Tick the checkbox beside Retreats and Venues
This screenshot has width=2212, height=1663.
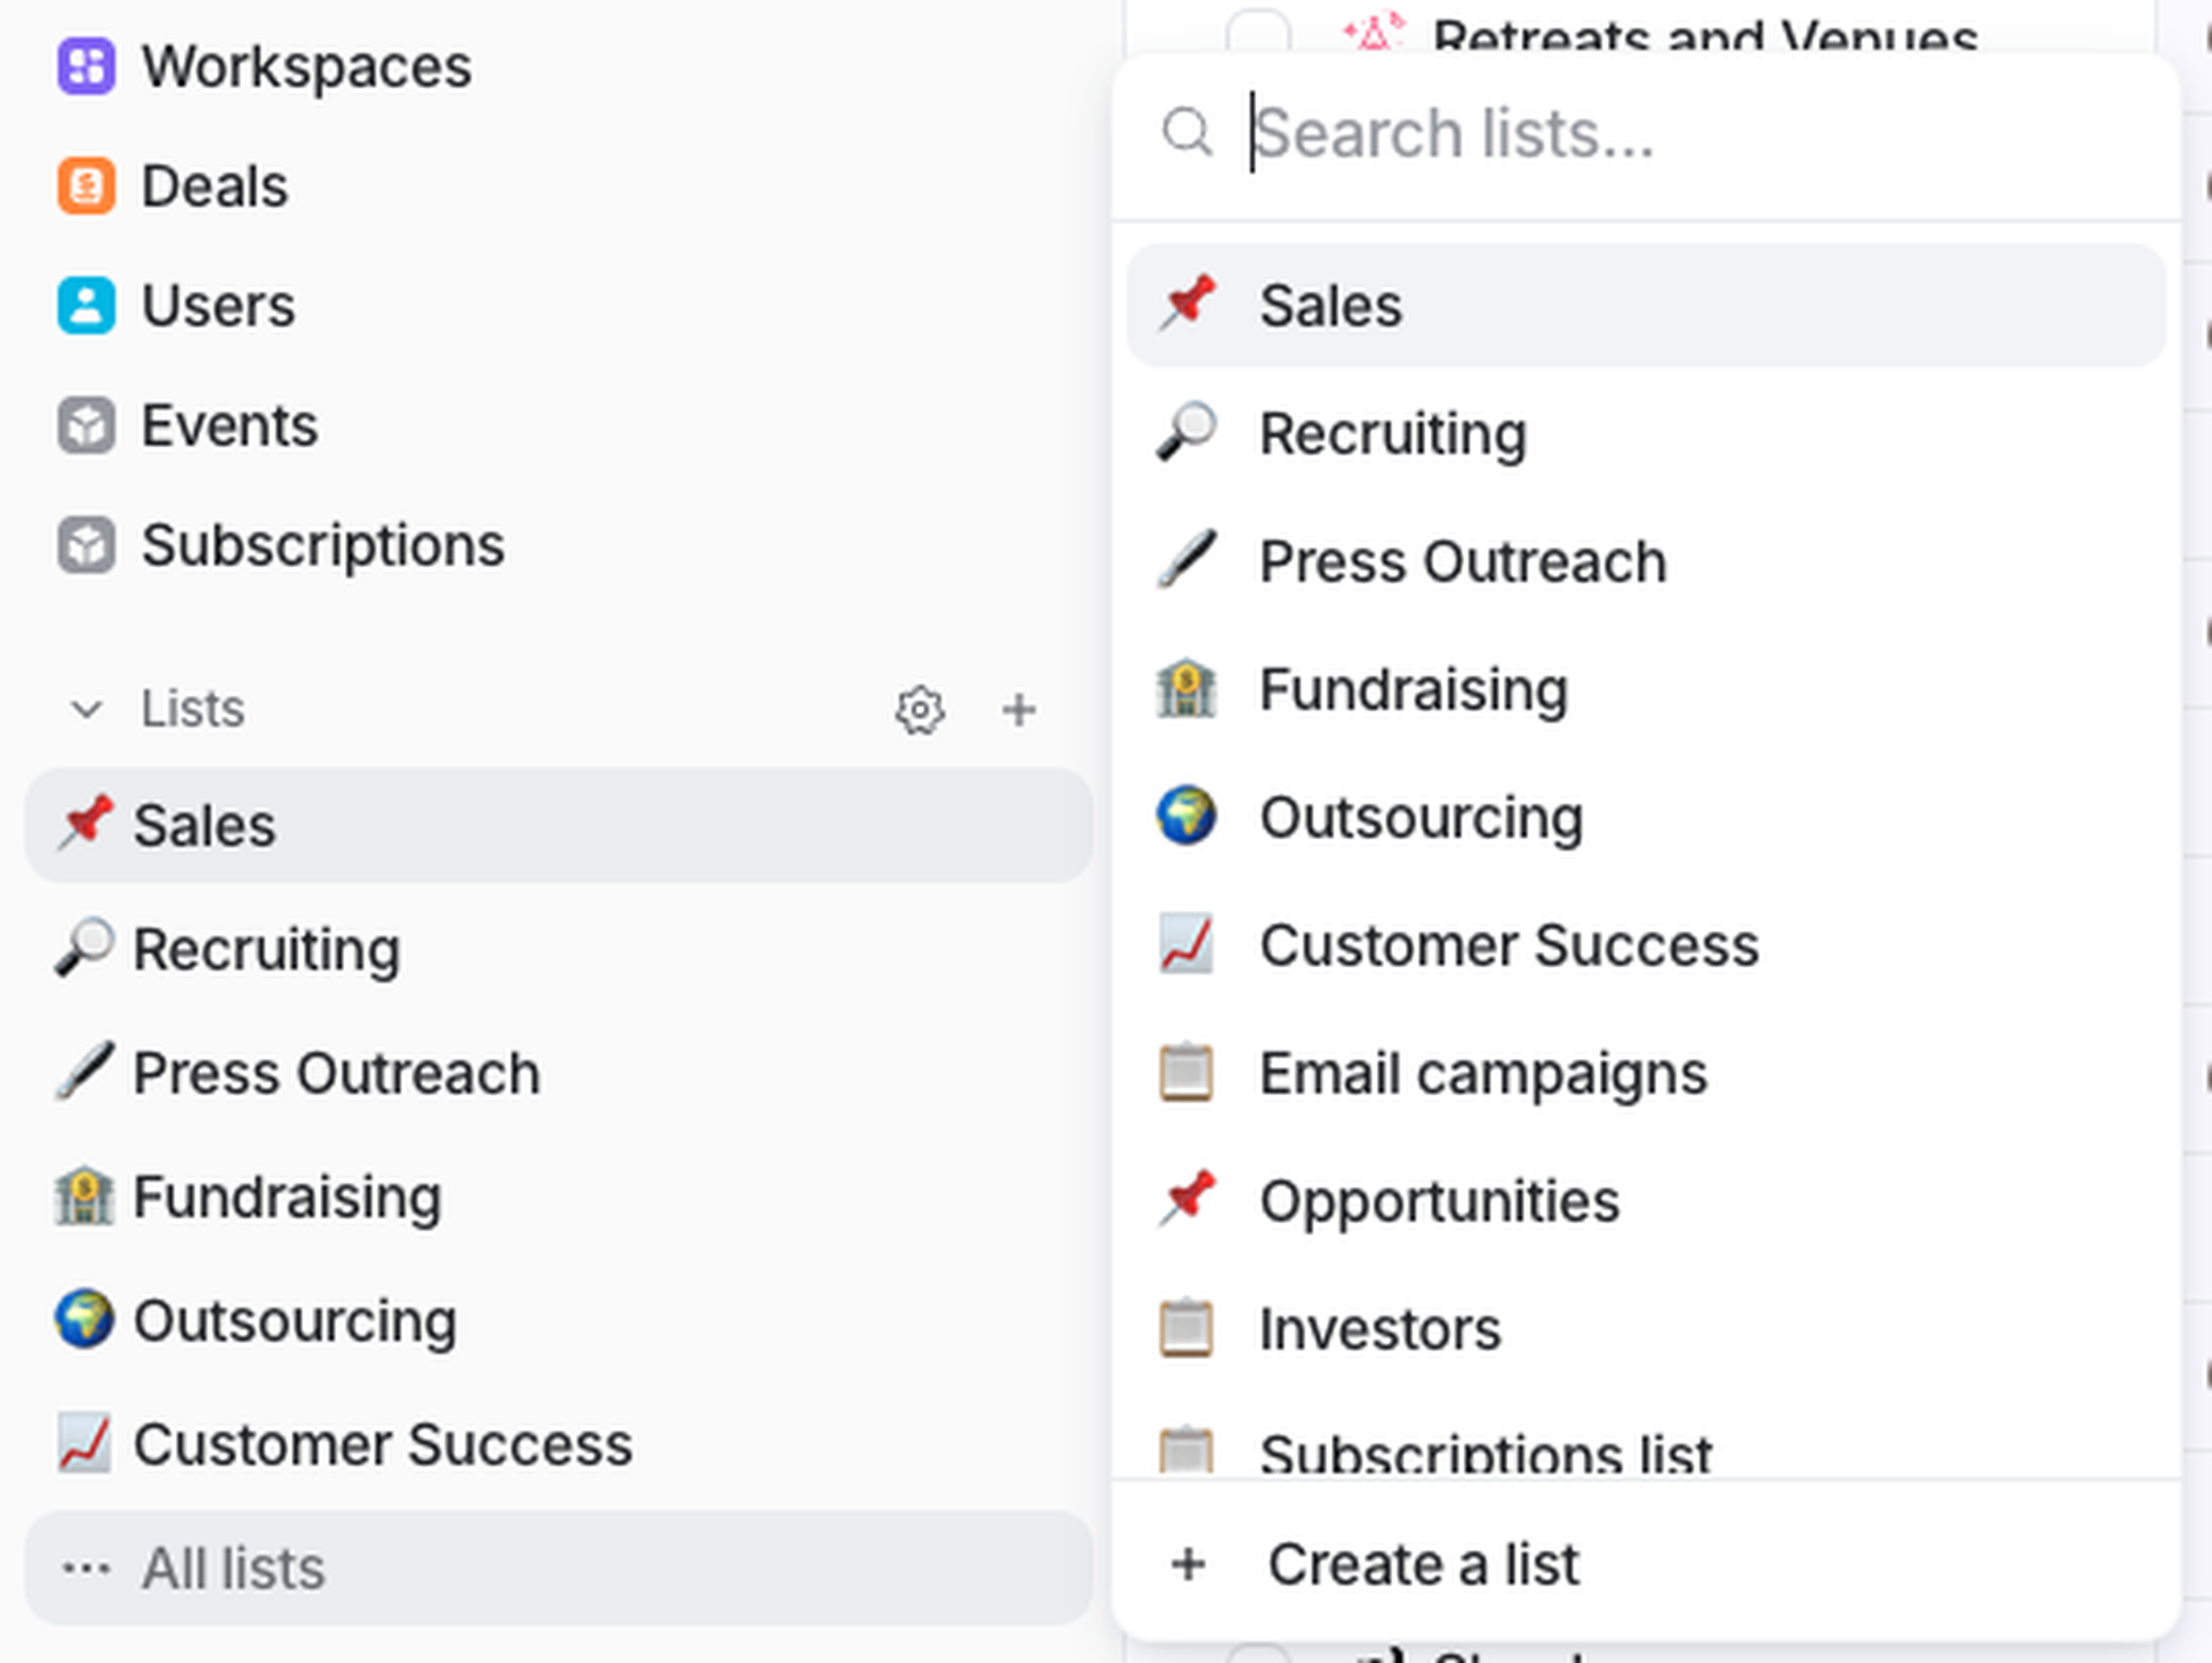tap(1258, 30)
